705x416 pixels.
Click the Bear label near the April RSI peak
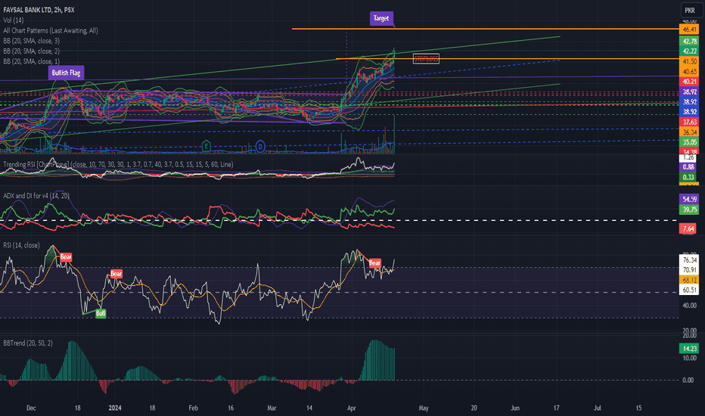pos(374,262)
